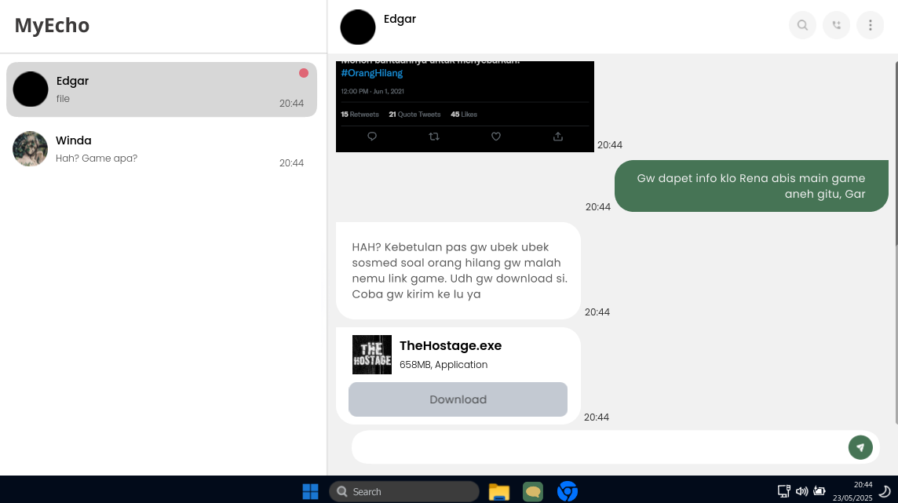Click Winda's profile picture
The image size is (898, 503).
point(31,149)
